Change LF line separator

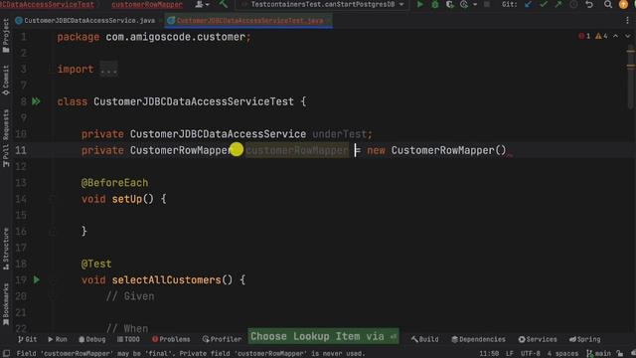[510, 354]
